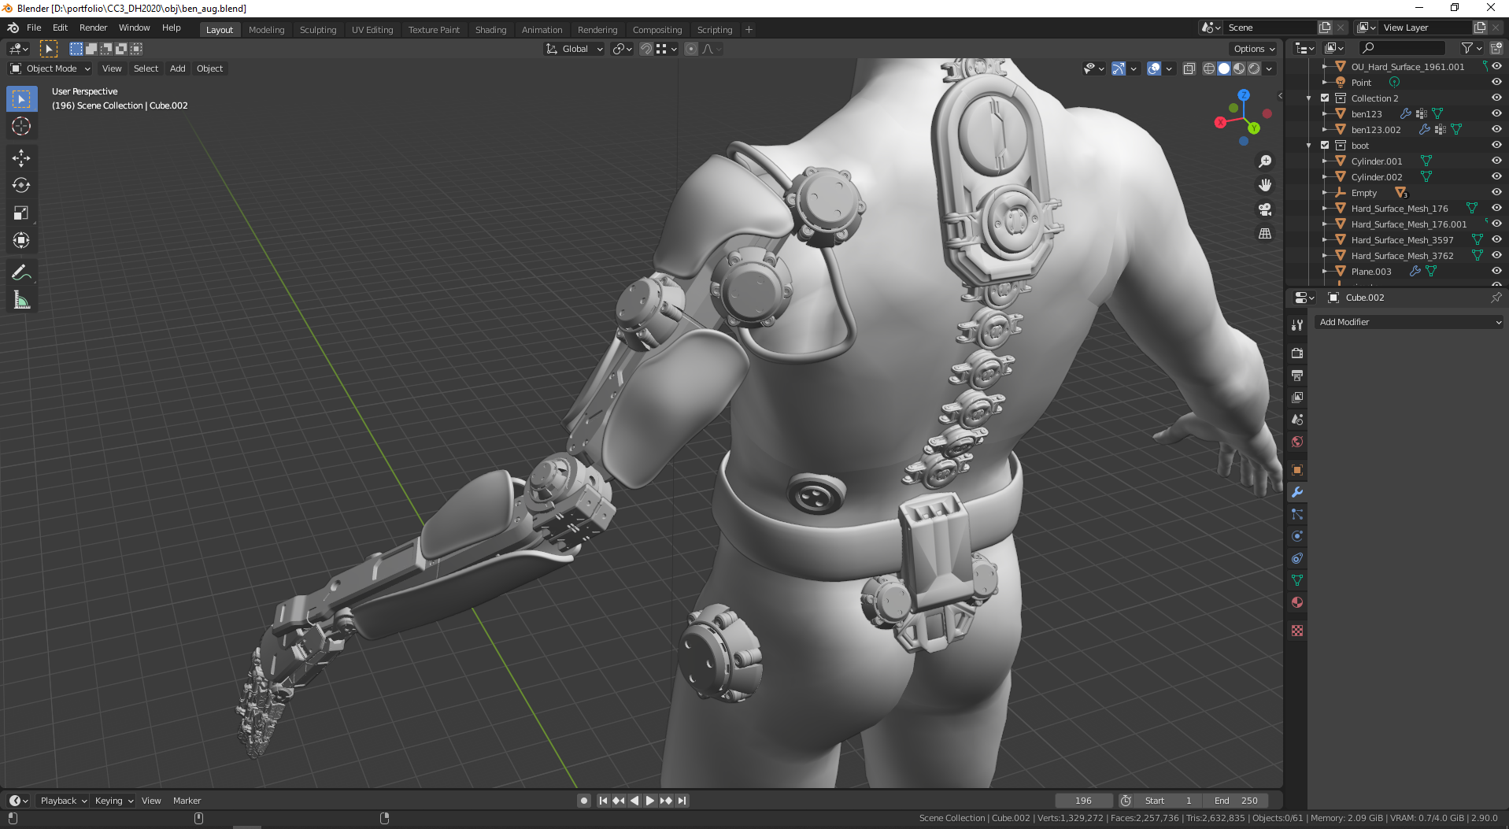The image size is (1509, 829).
Task: Open the File menu
Action: pyautogui.click(x=34, y=28)
